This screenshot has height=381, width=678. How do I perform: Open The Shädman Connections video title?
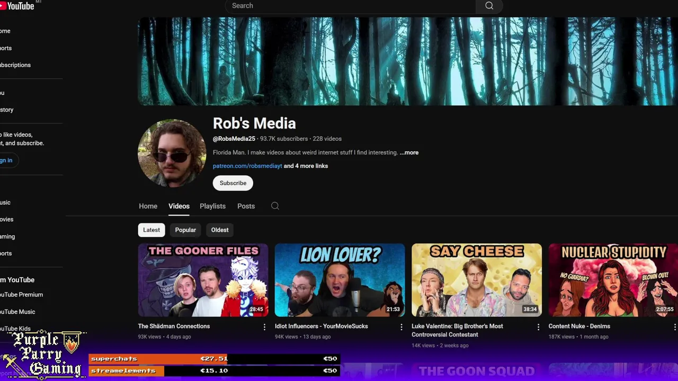[x=174, y=326]
